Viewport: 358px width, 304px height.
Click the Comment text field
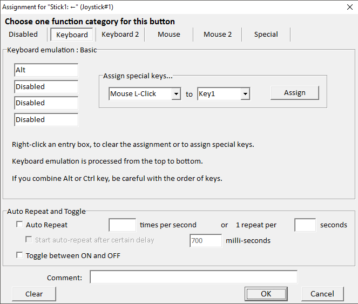[x=193, y=278]
